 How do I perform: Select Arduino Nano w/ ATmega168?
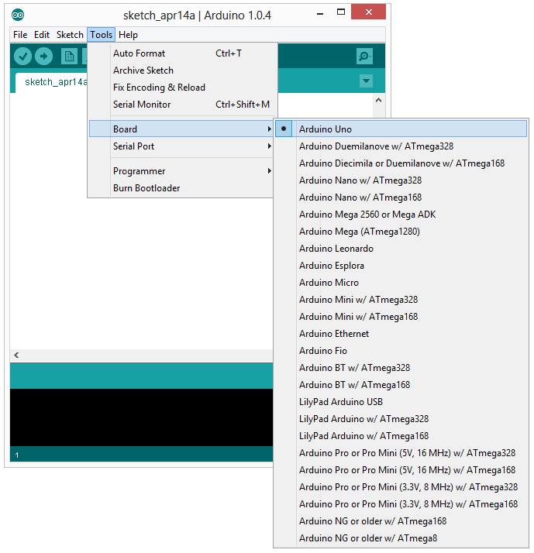[x=401, y=197]
